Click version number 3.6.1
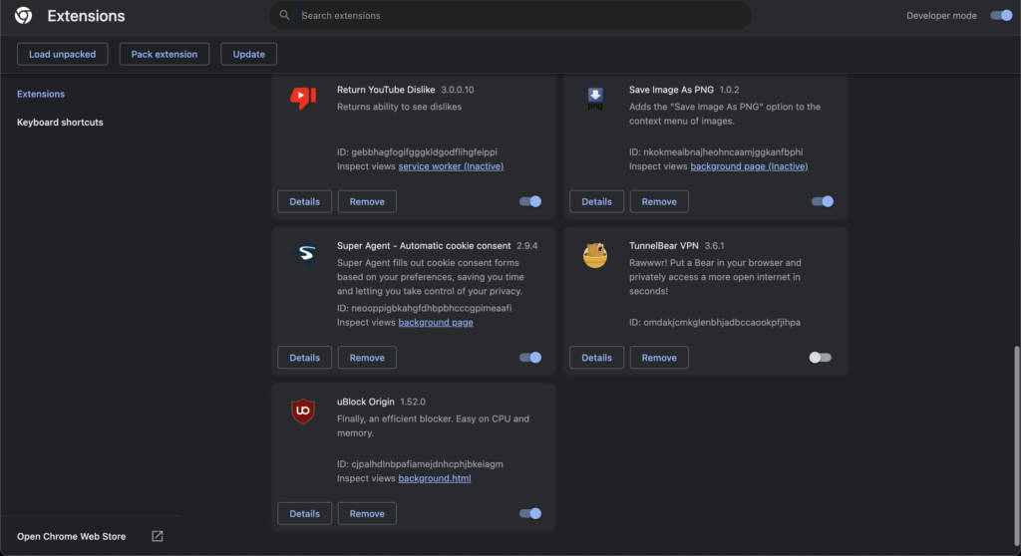 point(714,245)
